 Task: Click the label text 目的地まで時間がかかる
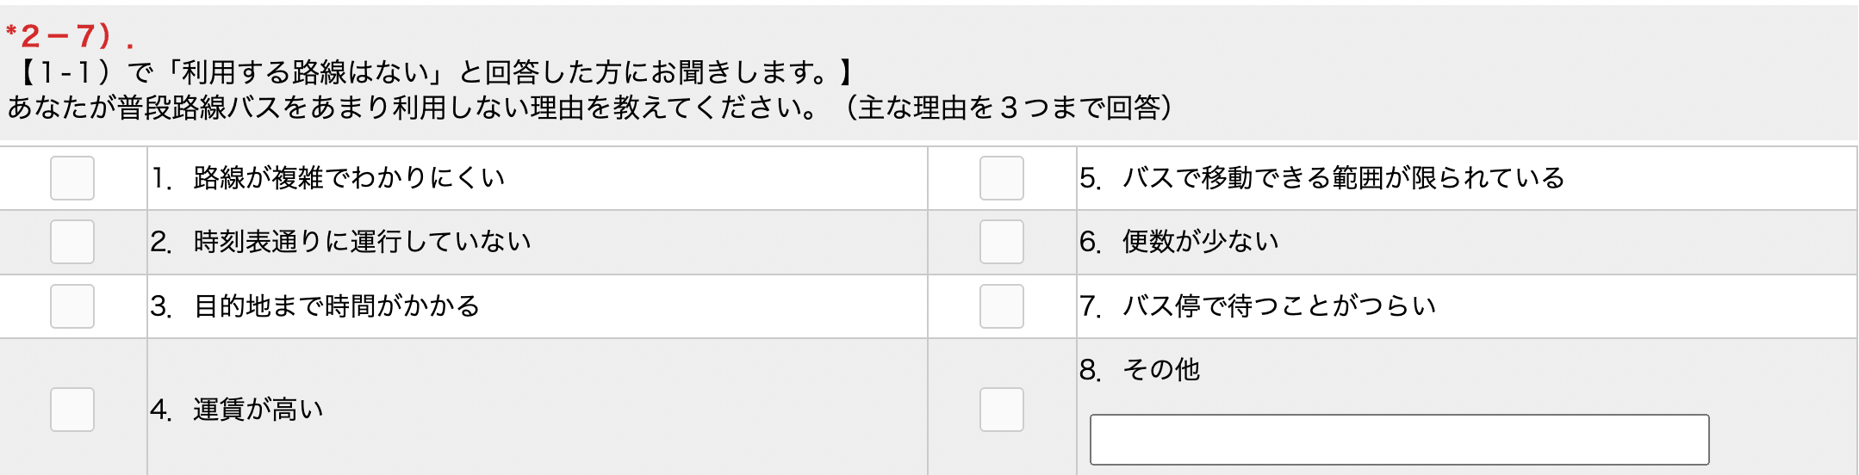pos(336,306)
